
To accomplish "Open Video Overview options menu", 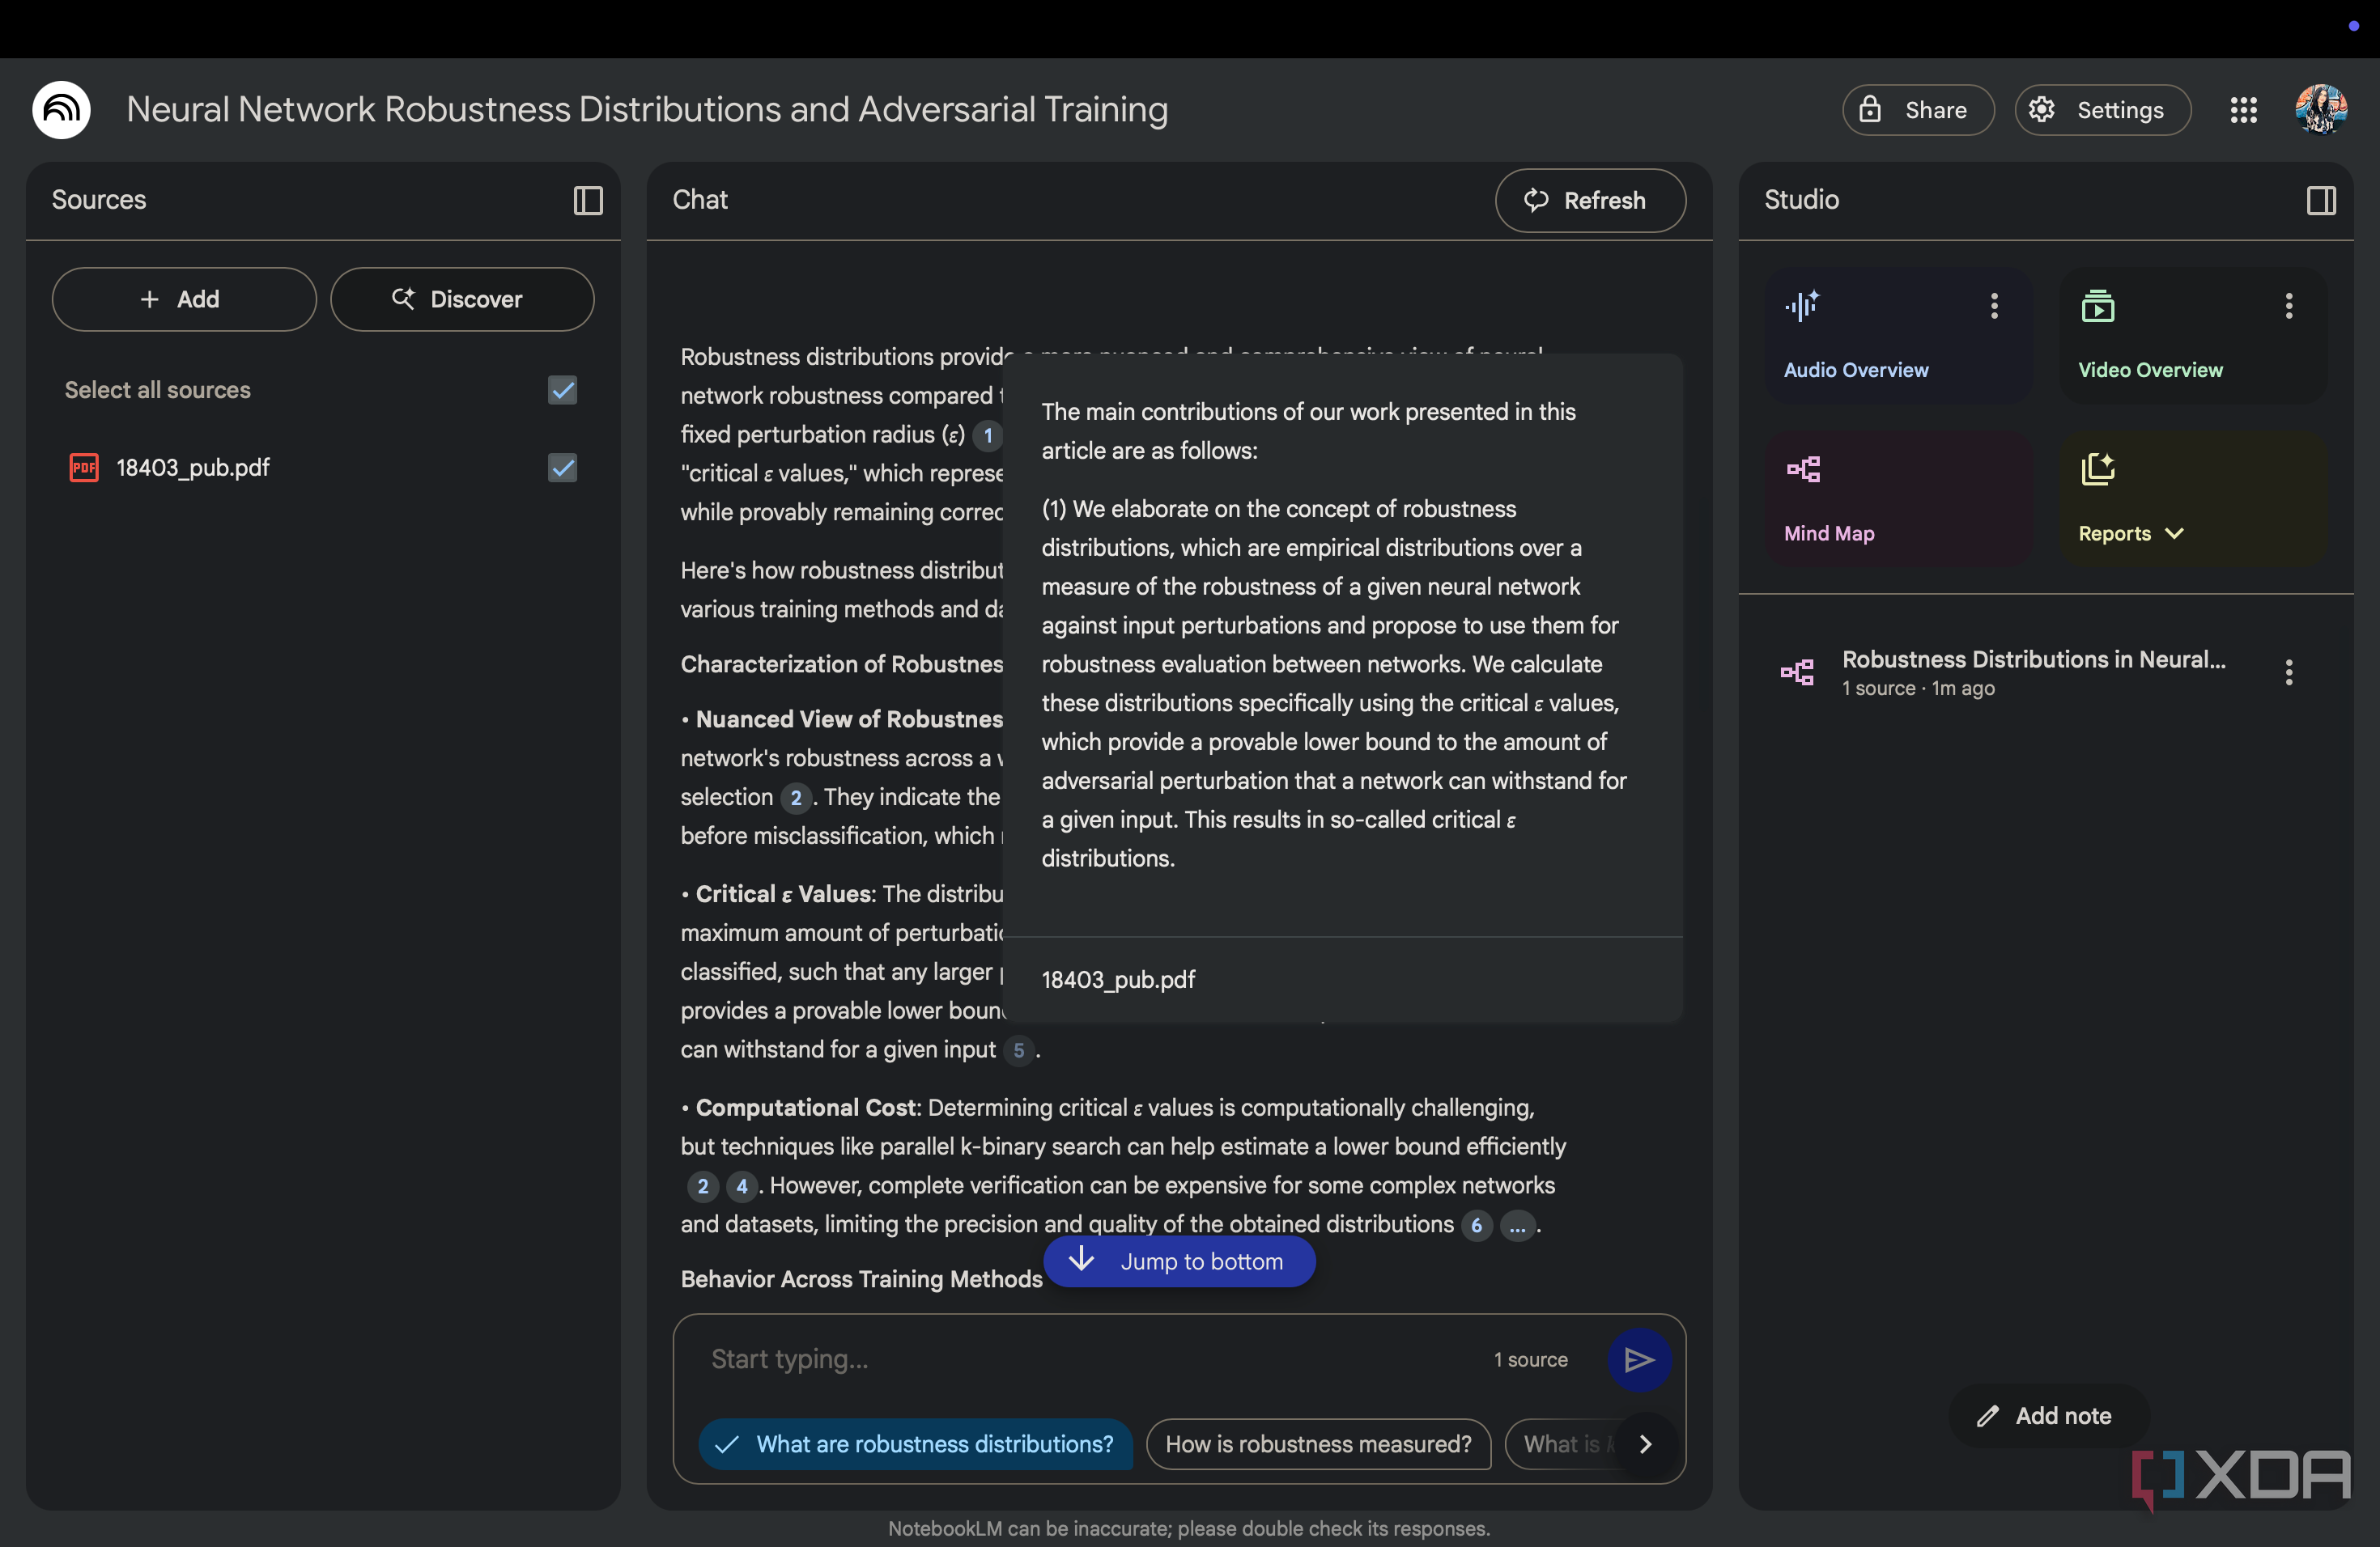I will click(x=2289, y=306).
